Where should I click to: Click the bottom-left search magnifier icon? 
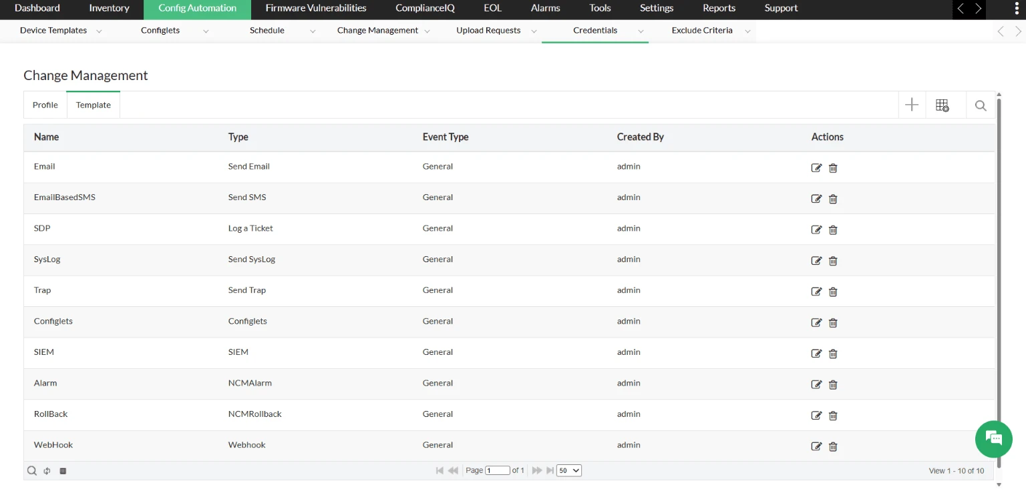click(31, 471)
